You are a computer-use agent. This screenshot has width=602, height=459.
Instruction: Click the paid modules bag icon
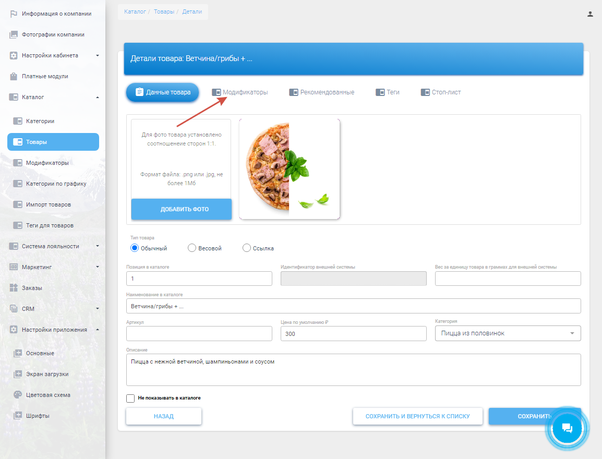coord(14,77)
